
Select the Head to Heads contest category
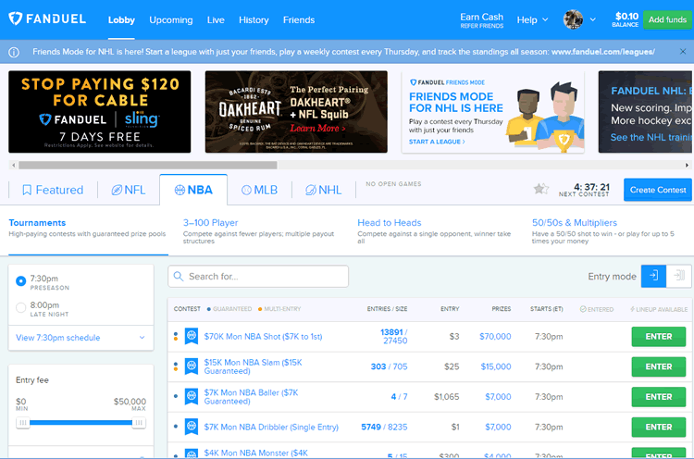point(436,230)
